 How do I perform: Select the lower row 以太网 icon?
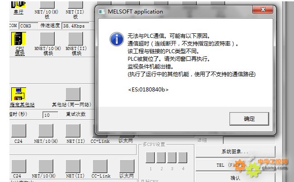click(127, 166)
